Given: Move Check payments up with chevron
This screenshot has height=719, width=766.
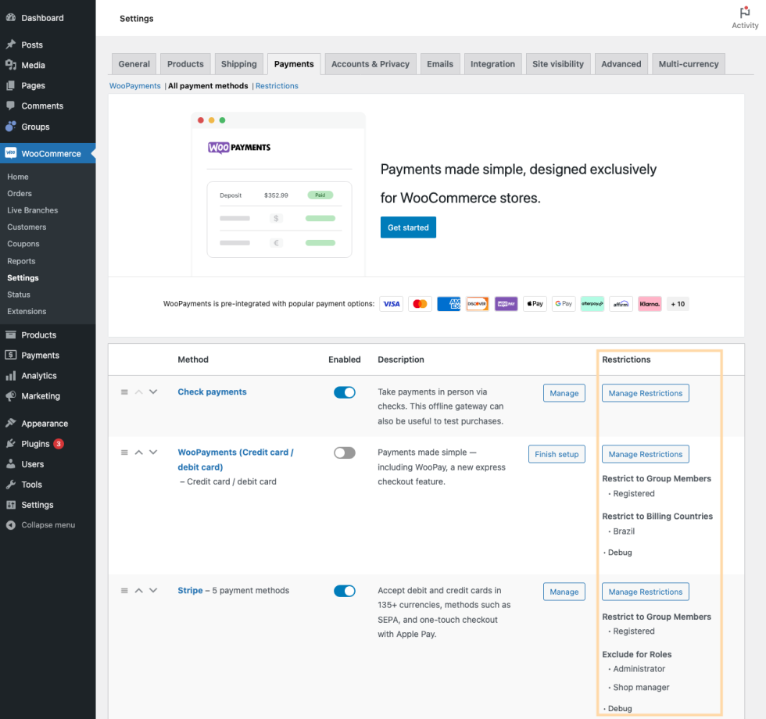Looking at the screenshot, I should [x=139, y=392].
